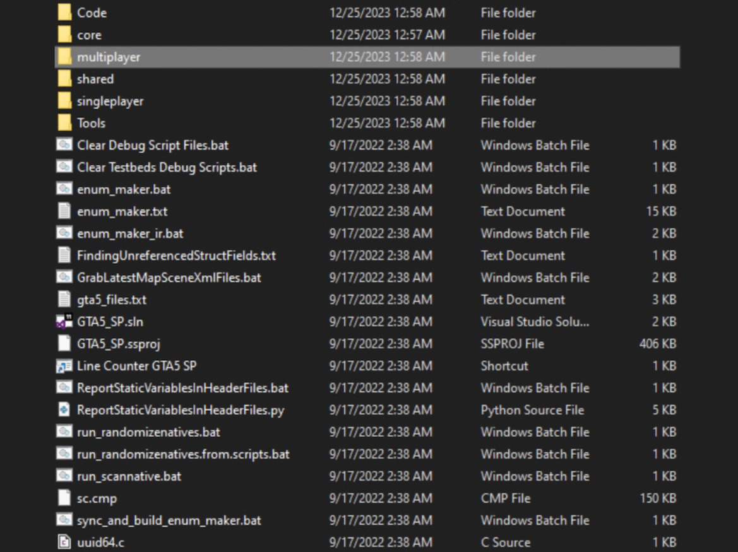738x552 pixels.
Task: Select the shared folder icon
Action: pos(64,79)
